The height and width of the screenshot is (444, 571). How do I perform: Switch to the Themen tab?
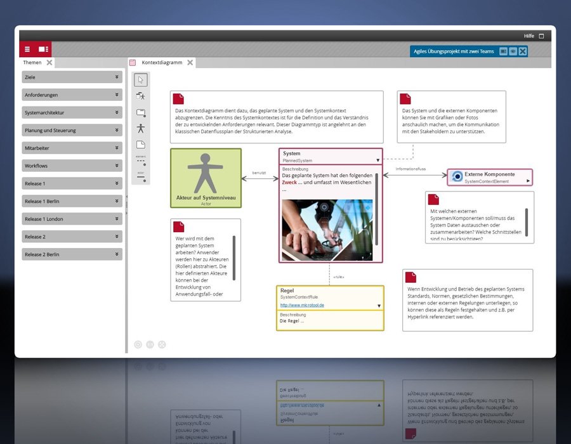32,63
